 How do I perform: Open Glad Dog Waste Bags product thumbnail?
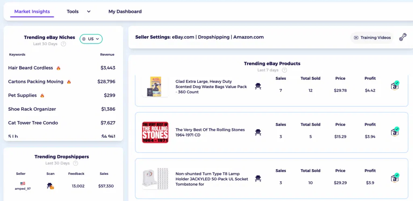155,87
